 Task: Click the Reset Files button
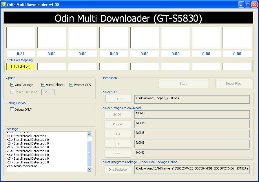tap(234, 84)
